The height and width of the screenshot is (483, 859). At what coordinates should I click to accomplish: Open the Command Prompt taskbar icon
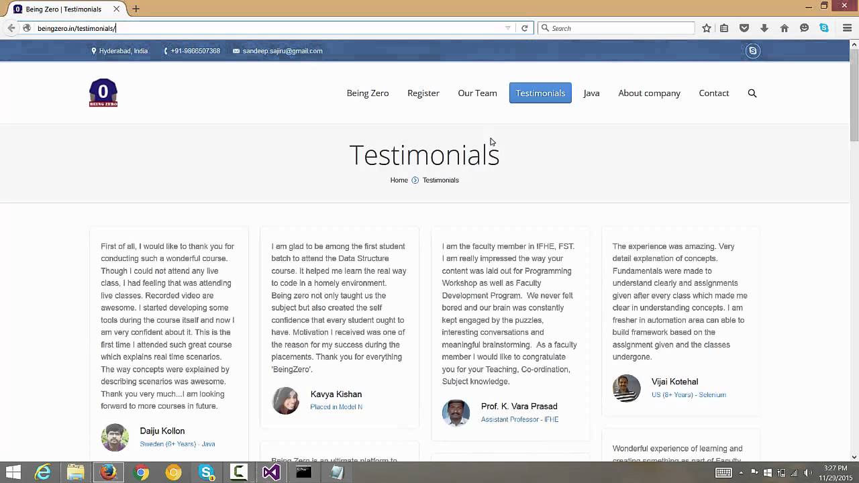tap(304, 472)
